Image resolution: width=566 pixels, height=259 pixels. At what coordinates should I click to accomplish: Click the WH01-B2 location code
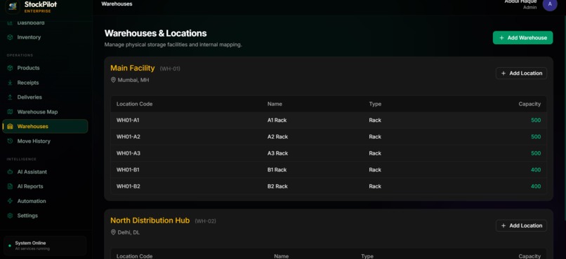point(128,186)
